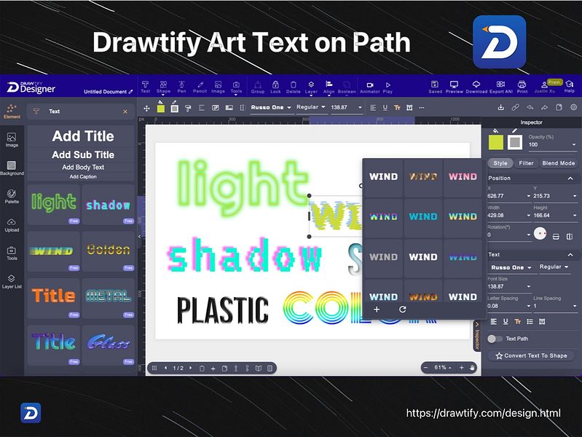Open the Help menu
Viewport: 582px width, 437px height.
[570, 87]
